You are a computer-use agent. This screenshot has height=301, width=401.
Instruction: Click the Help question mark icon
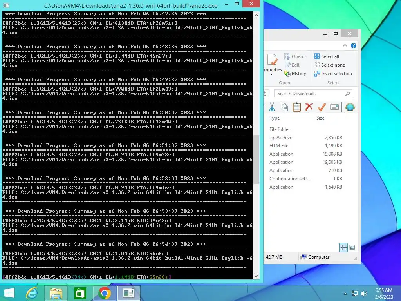click(354, 45)
